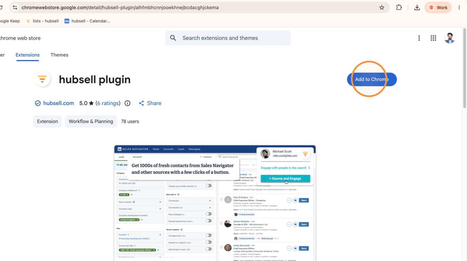The image size is (467, 261).
Task: Open the Work profile chip
Action: click(x=438, y=7)
